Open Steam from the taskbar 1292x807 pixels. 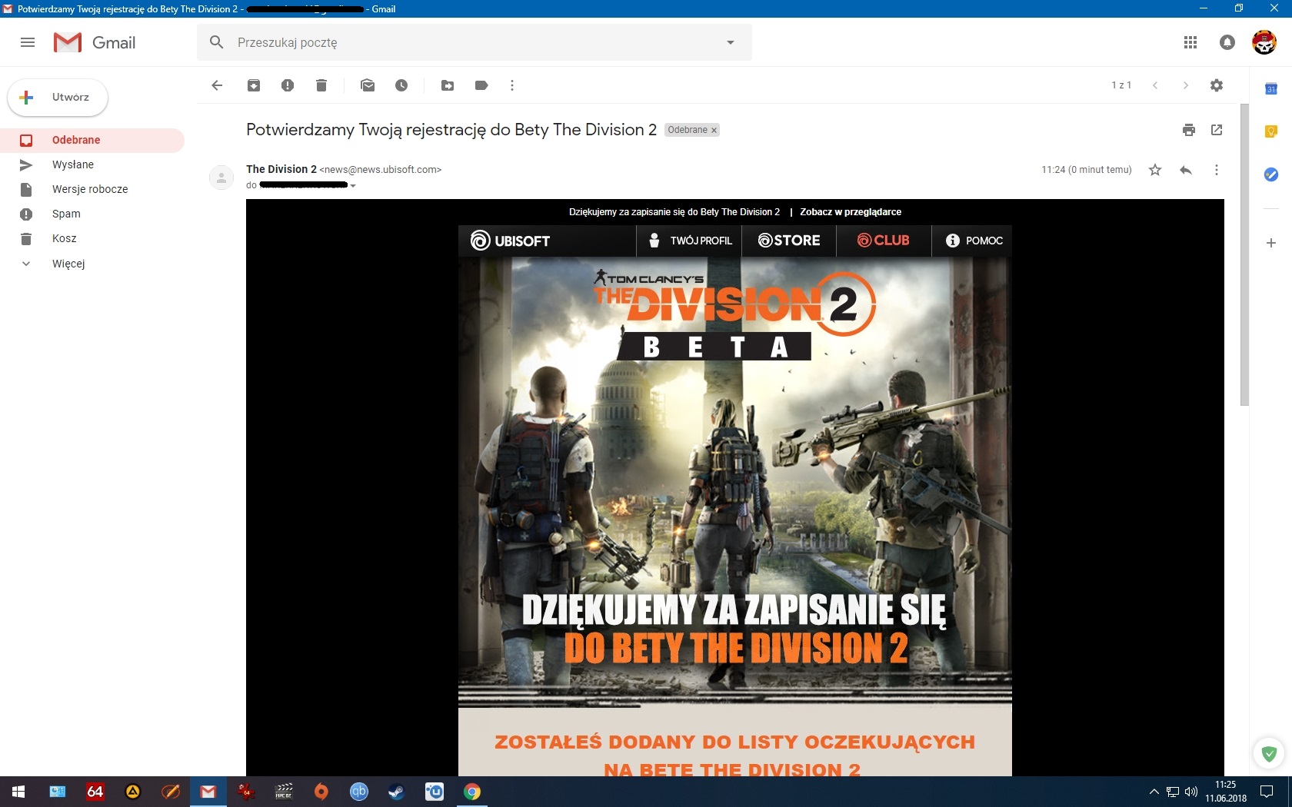[x=397, y=792]
